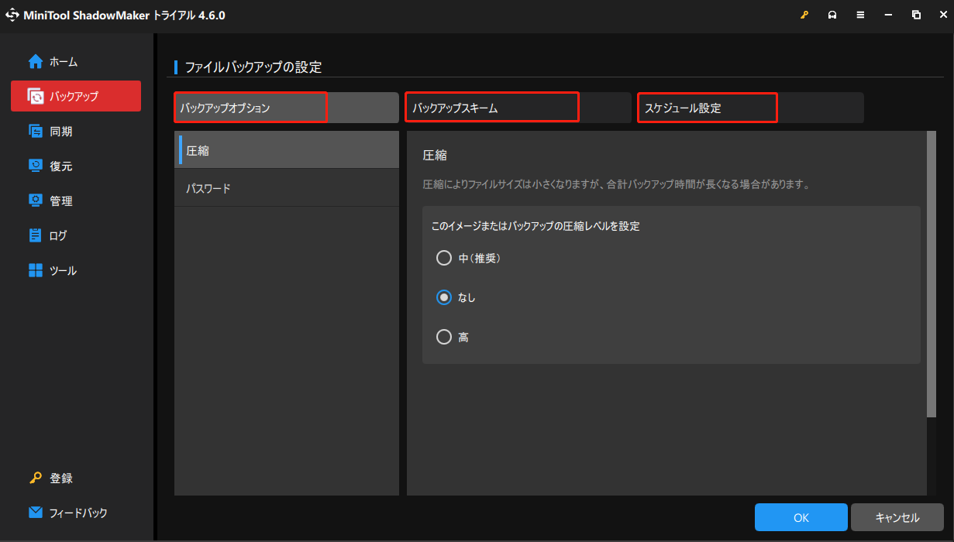954x542 pixels.
Task: Switch to the バックアップスキーム tab
Action: click(518, 108)
